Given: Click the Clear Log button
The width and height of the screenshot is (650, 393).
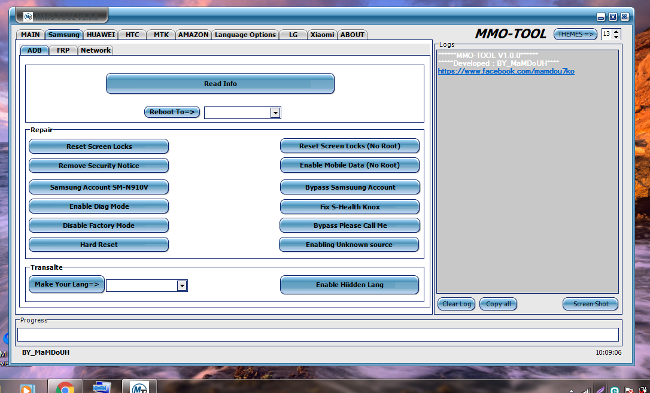Looking at the screenshot, I should (x=457, y=303).
